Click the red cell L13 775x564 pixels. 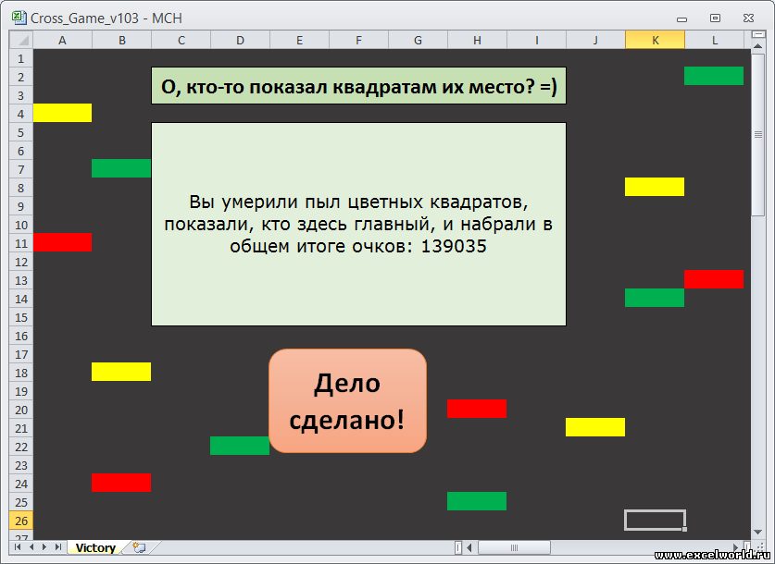tap(714, 279)
